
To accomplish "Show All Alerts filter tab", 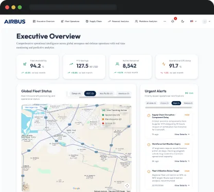I will 151,103.
